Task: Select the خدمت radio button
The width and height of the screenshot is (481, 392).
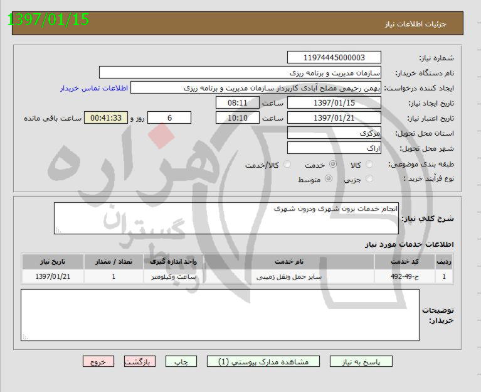Action: (333, 165)
